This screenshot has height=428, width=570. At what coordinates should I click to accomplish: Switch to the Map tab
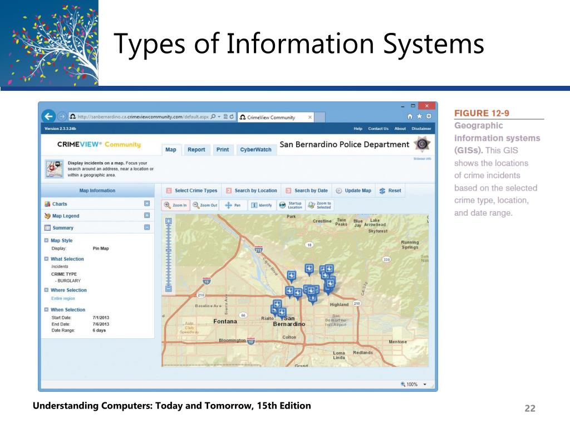[x=171, y=149]
